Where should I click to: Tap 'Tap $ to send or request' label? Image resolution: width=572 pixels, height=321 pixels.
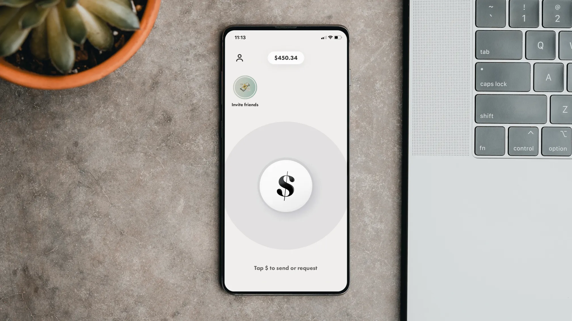(286, 268)
